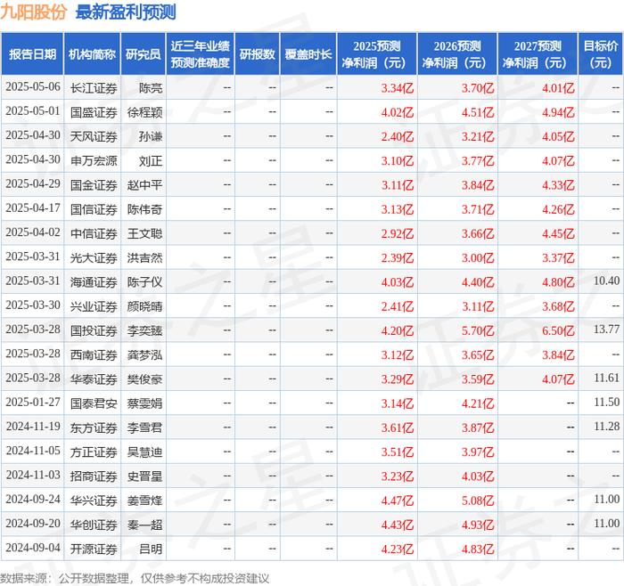Click 长江证券 institution name

click(94, 88)
